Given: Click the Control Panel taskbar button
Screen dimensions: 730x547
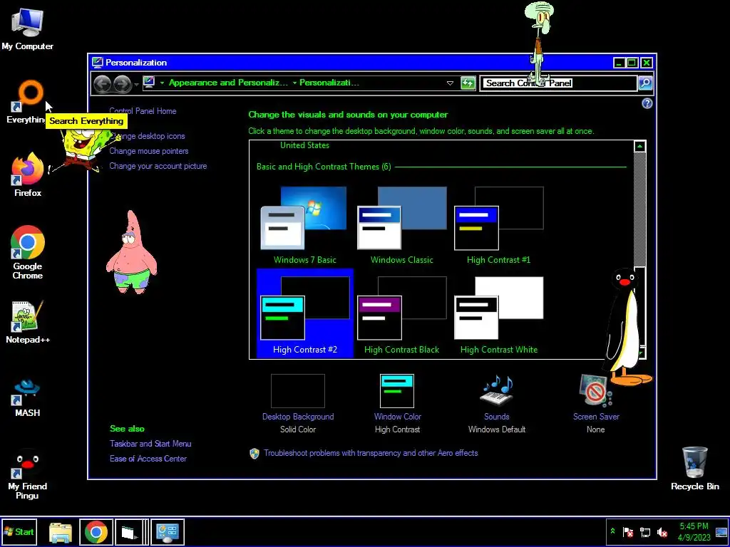Looking at the screenshot, I should point(168,532).
